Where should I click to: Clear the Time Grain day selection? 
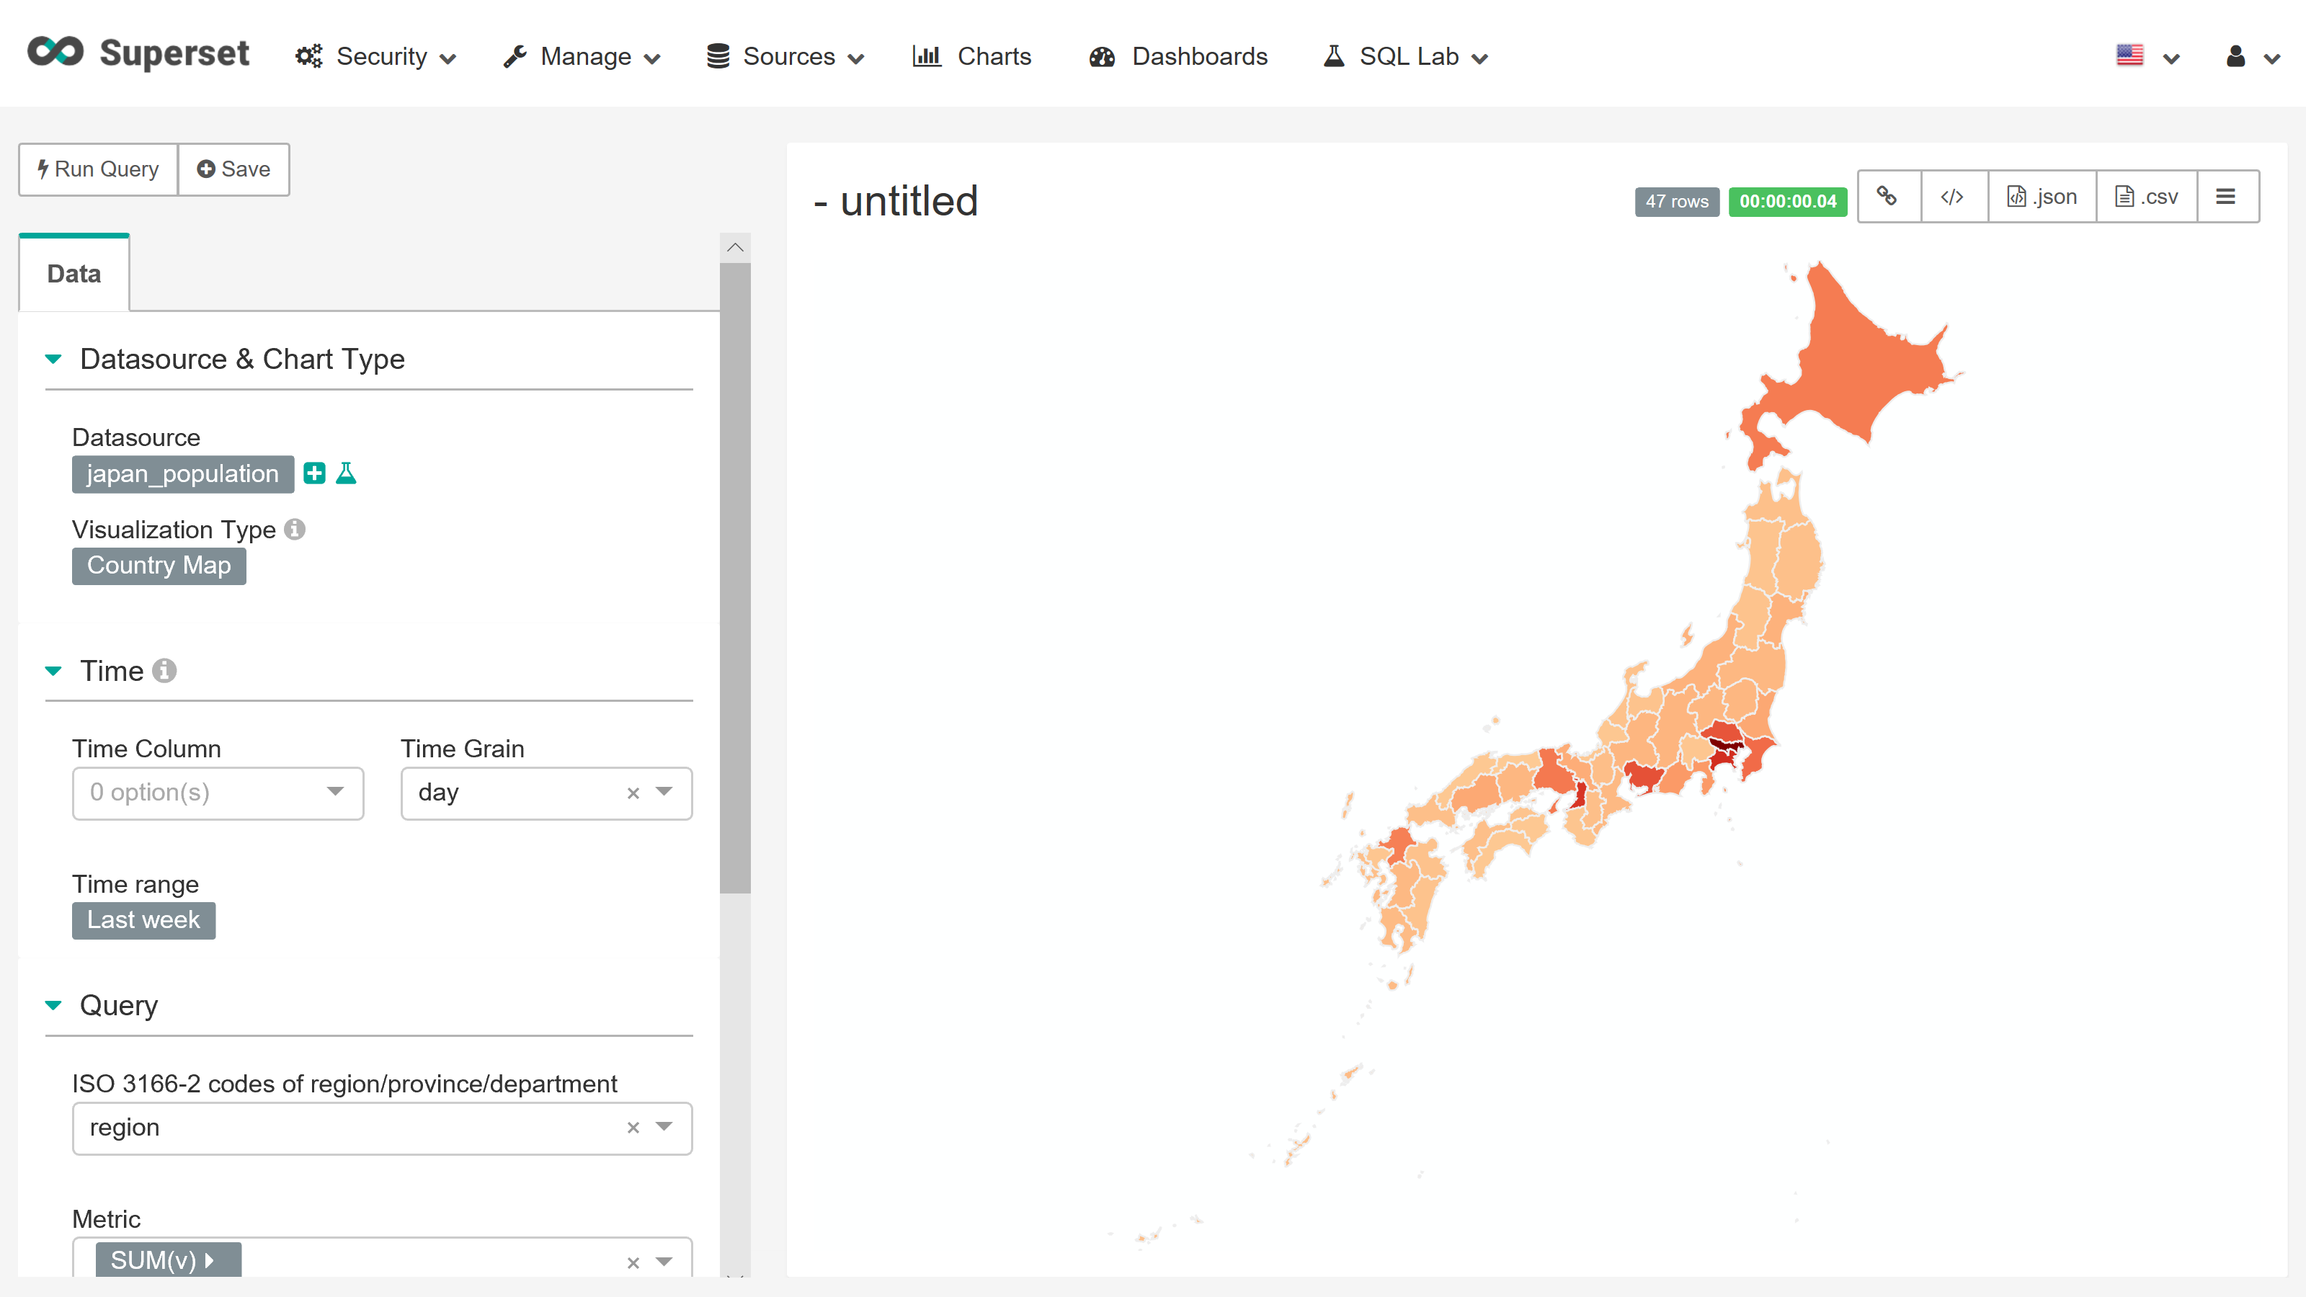point(633,793)
